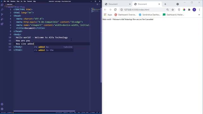Open the Help menu in VS Code
The width and height of the screenshot is (203, 114).
point(34,1)
